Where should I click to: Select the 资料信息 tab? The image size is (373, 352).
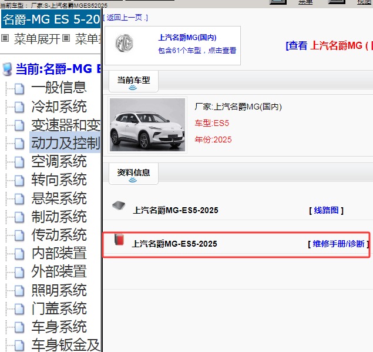133,174
